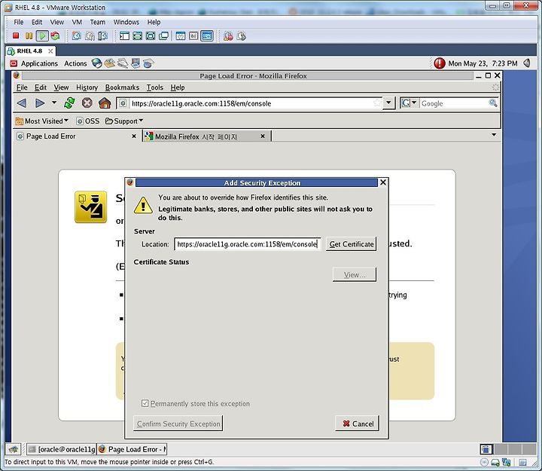Revert to snapshot using the second snapshot icon
This screenshot has width=542, height=471.
pos(90,35)
